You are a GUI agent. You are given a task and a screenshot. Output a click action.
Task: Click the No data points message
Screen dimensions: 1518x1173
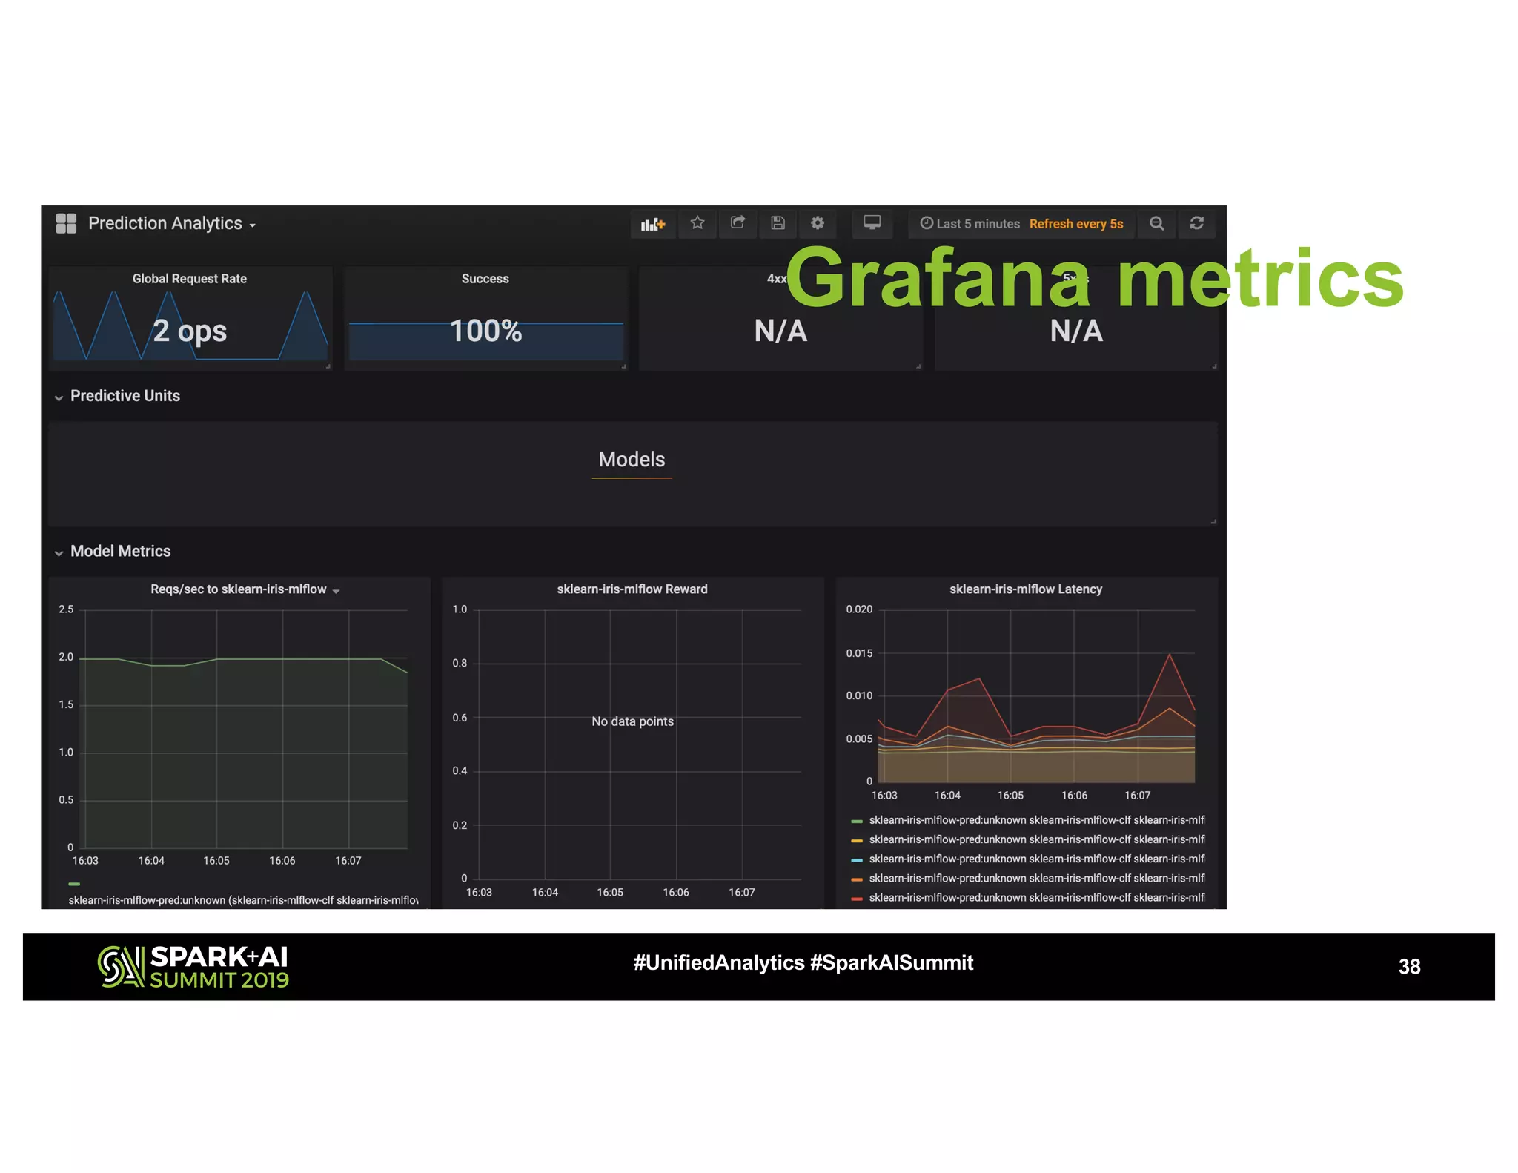tap(632, 721)
